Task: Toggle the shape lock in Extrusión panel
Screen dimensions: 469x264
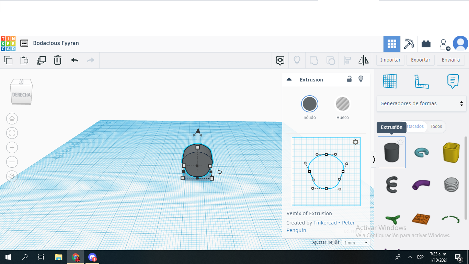Action: coord(349,79)
